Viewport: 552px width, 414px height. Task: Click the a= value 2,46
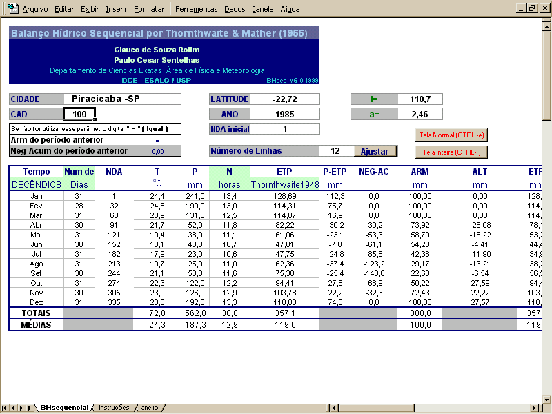coord(420,114)
